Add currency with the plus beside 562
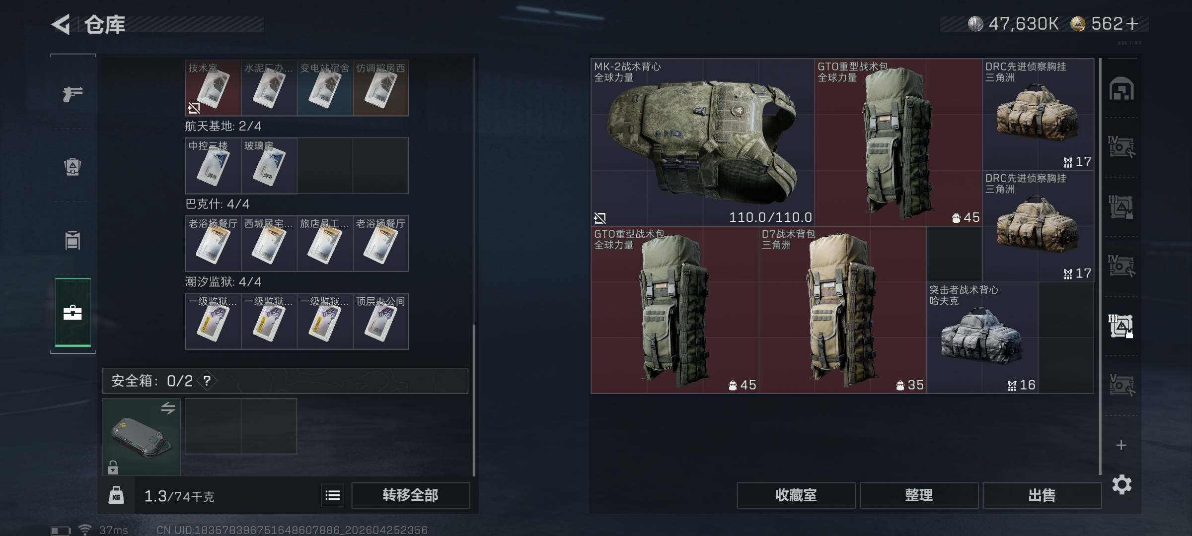Image resolution: width=1192 pixels, height=536 pixels. click(x=1133, y=24)
